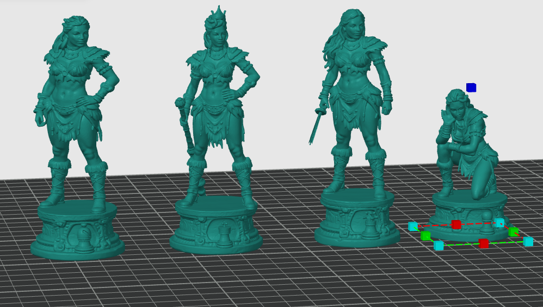Click the red handle on the dashed red edge

click(x=456, y=225)
